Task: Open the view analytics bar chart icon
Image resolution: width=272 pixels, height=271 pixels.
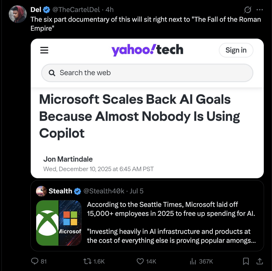Action: click(x=193, y=261)
